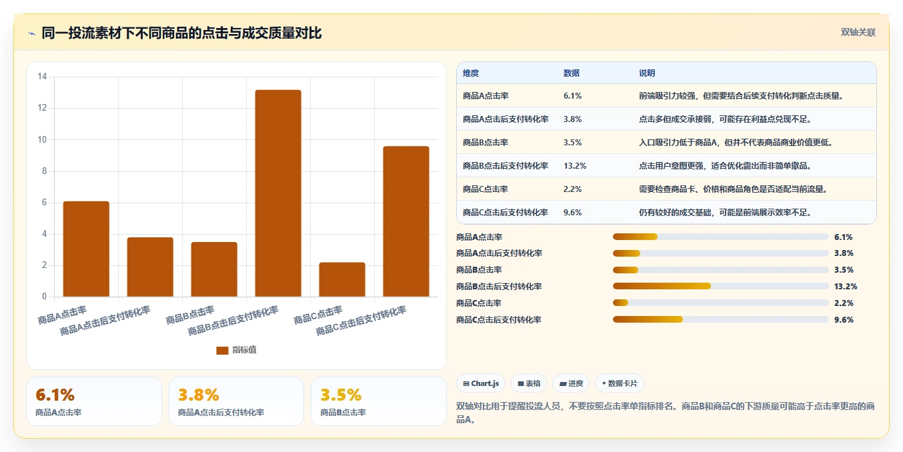Click the chart y-axis value 14
Viewport: 903px width, 452px height.
(42, 77)
